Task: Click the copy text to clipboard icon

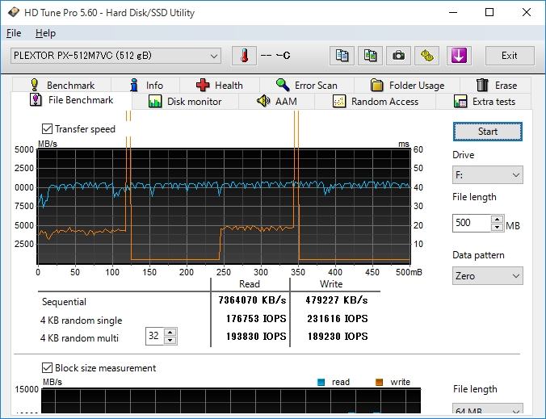Action: 342,56
